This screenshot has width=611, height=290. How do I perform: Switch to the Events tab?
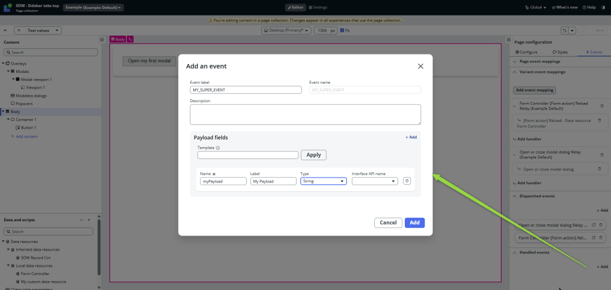[x=594, y=52]
